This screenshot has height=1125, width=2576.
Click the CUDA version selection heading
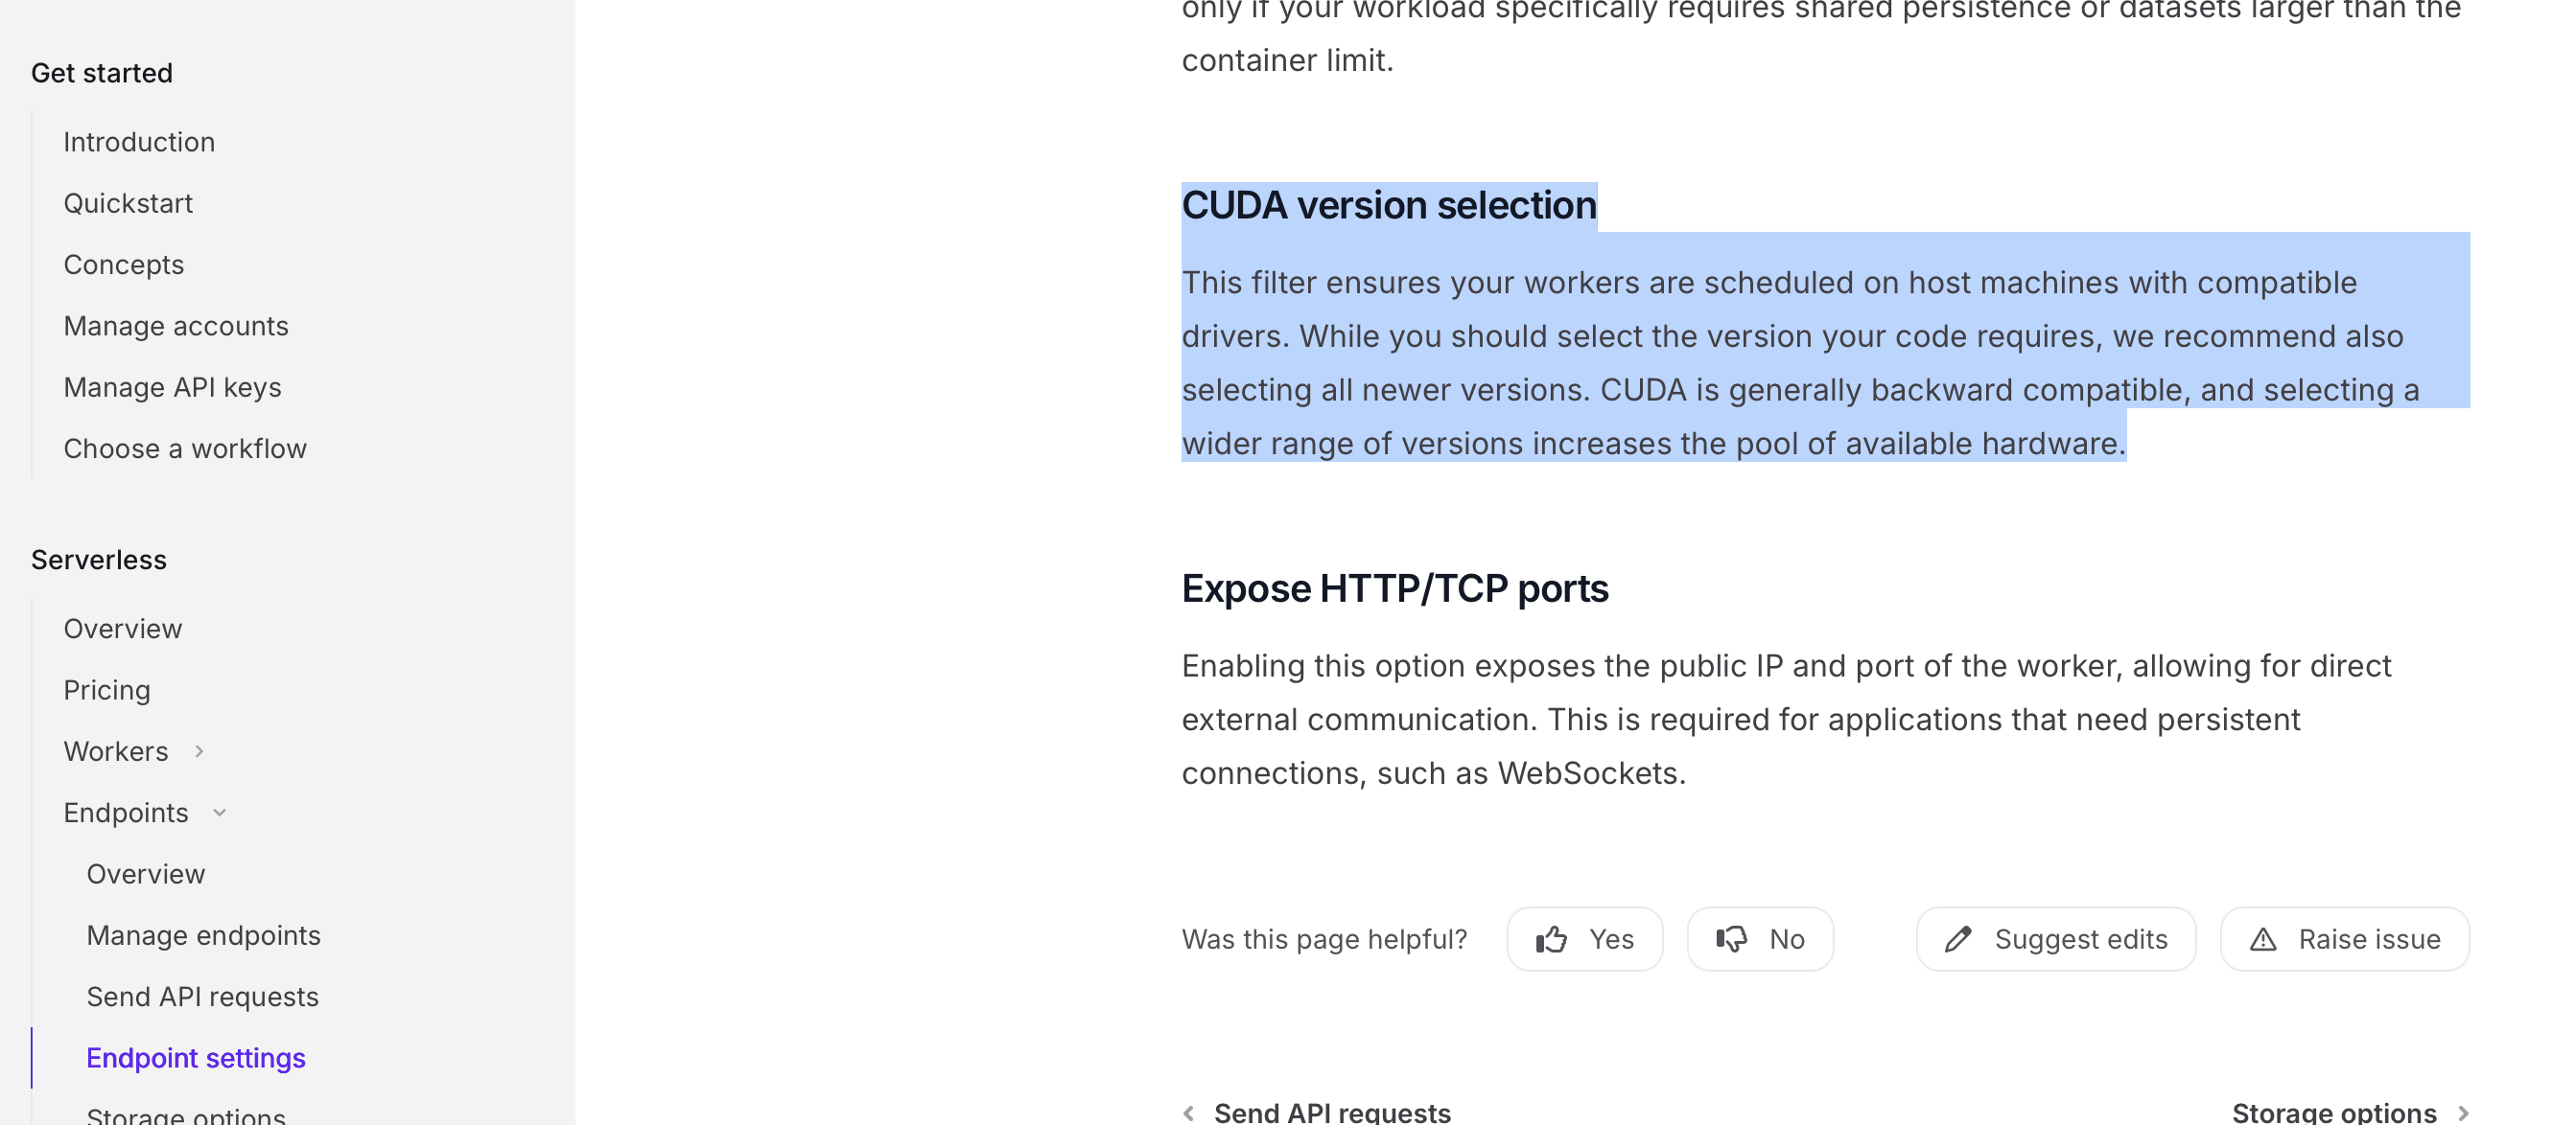(1388, 206)
